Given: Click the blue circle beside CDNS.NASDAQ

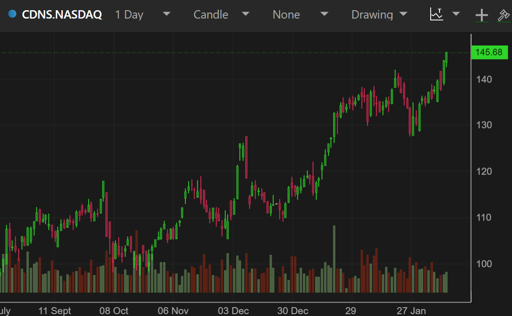Looking at the screenshot, I should click(x=13, y=14).
